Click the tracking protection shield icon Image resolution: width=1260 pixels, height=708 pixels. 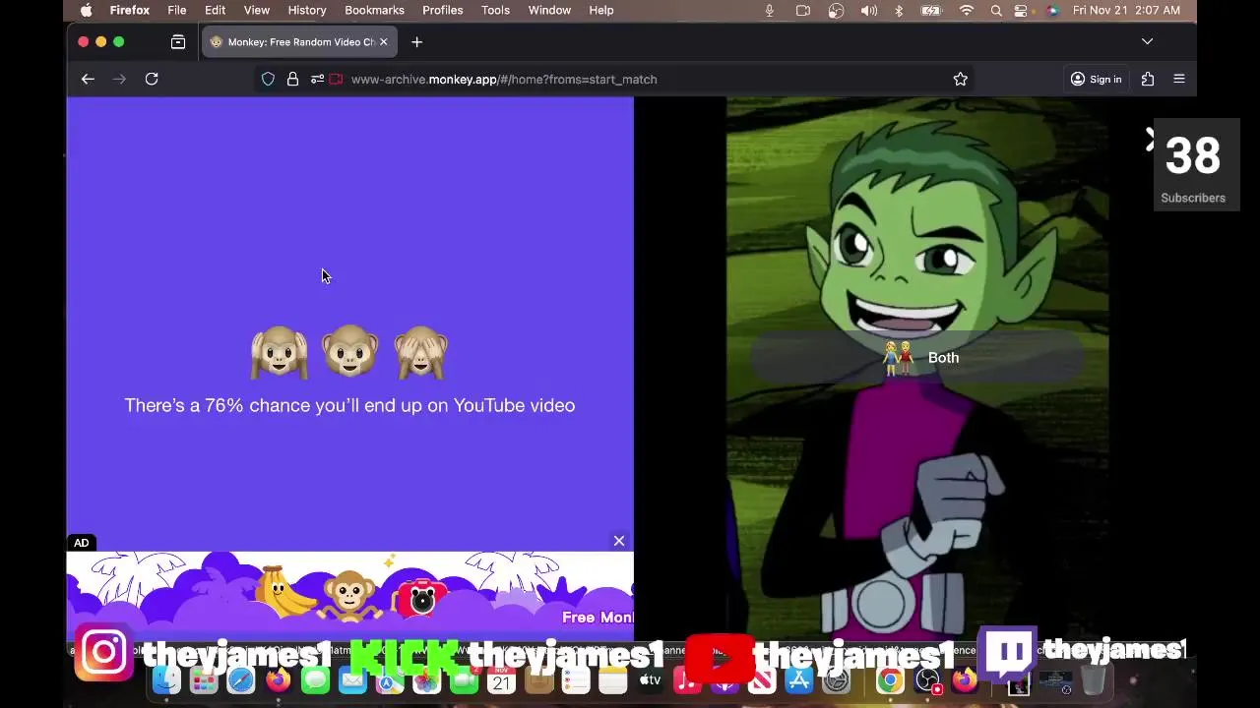[x=268, y=79]
